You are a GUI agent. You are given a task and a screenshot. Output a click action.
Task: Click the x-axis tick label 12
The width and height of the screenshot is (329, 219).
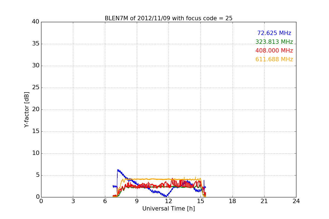169,201
